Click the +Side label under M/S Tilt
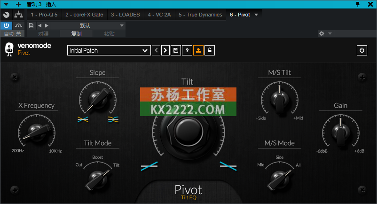 [x=261, y=118]
